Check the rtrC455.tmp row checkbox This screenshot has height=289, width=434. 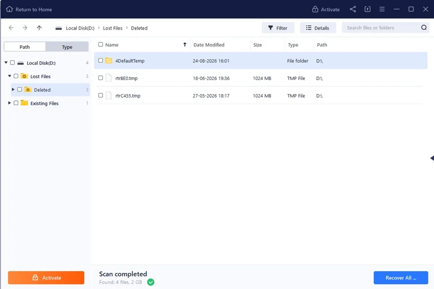pyautogui.click(x=100, y=95)
